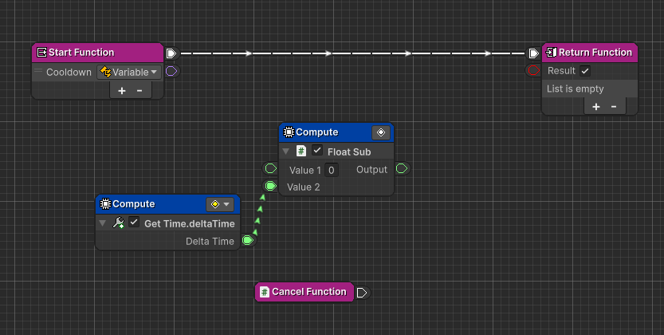Image resolution: width=664 pixels, height=335 pixels.
Task: Click the Delta Time output port
Action: point(248,240)
